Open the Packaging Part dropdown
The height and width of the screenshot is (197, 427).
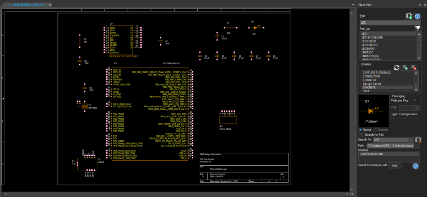[417, 108]
